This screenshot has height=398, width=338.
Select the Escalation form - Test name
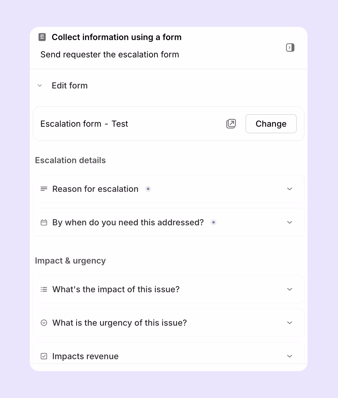click(84, 124)
